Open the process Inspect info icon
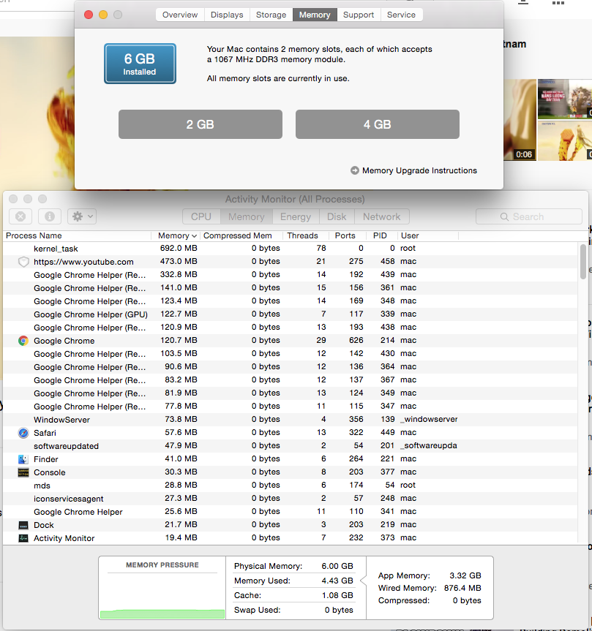 [x=50, y=216]
